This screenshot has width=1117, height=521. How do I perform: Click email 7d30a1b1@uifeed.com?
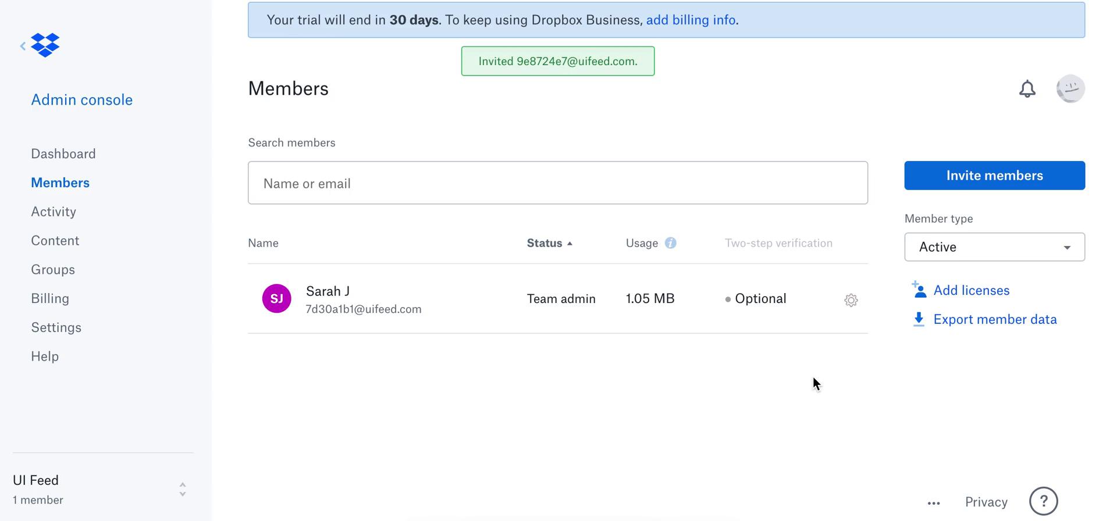click(x=364, y=309)
